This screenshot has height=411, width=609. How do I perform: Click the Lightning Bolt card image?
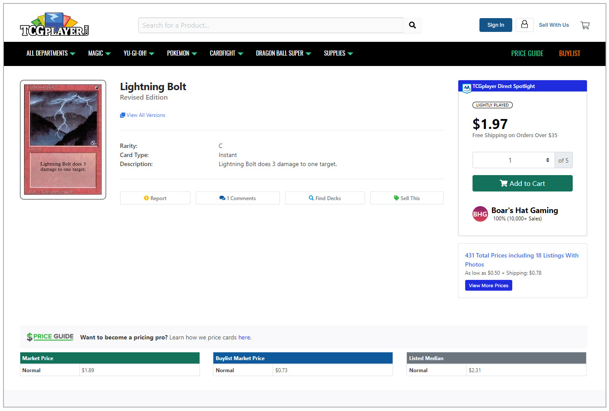63,140
